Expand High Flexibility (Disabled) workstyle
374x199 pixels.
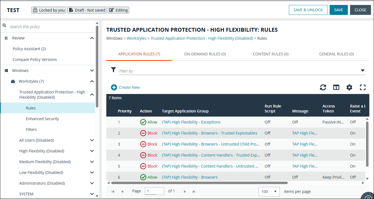click(x=92, y=151)
